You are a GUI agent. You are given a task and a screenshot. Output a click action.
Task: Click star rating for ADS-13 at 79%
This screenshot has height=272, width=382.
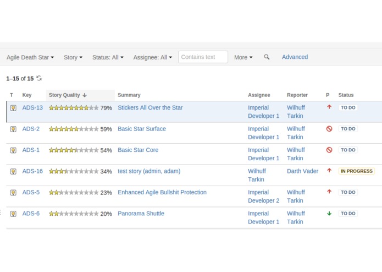(x=74, y=108)
